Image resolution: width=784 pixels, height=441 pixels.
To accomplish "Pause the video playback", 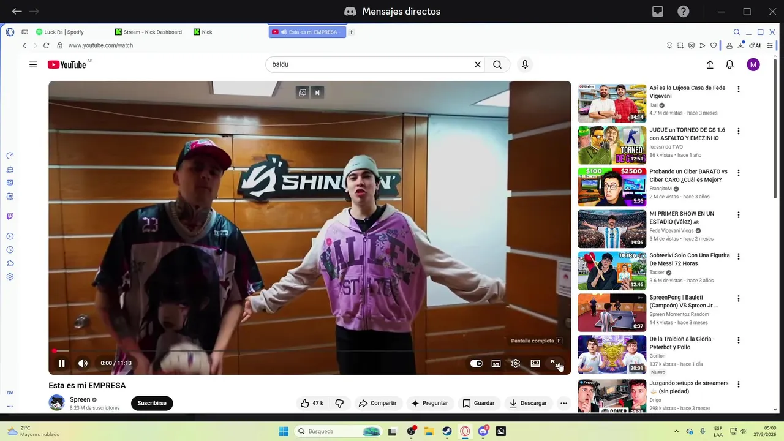I will (x=61, y=363).
